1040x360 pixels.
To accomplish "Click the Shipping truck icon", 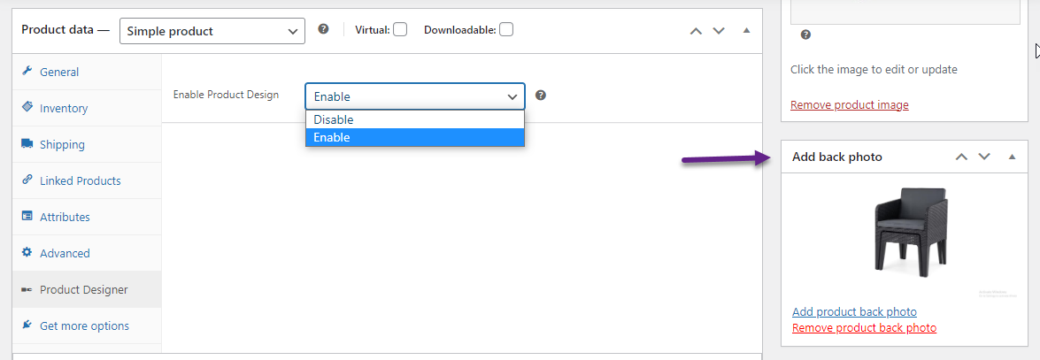I will [x=27, y=144].
